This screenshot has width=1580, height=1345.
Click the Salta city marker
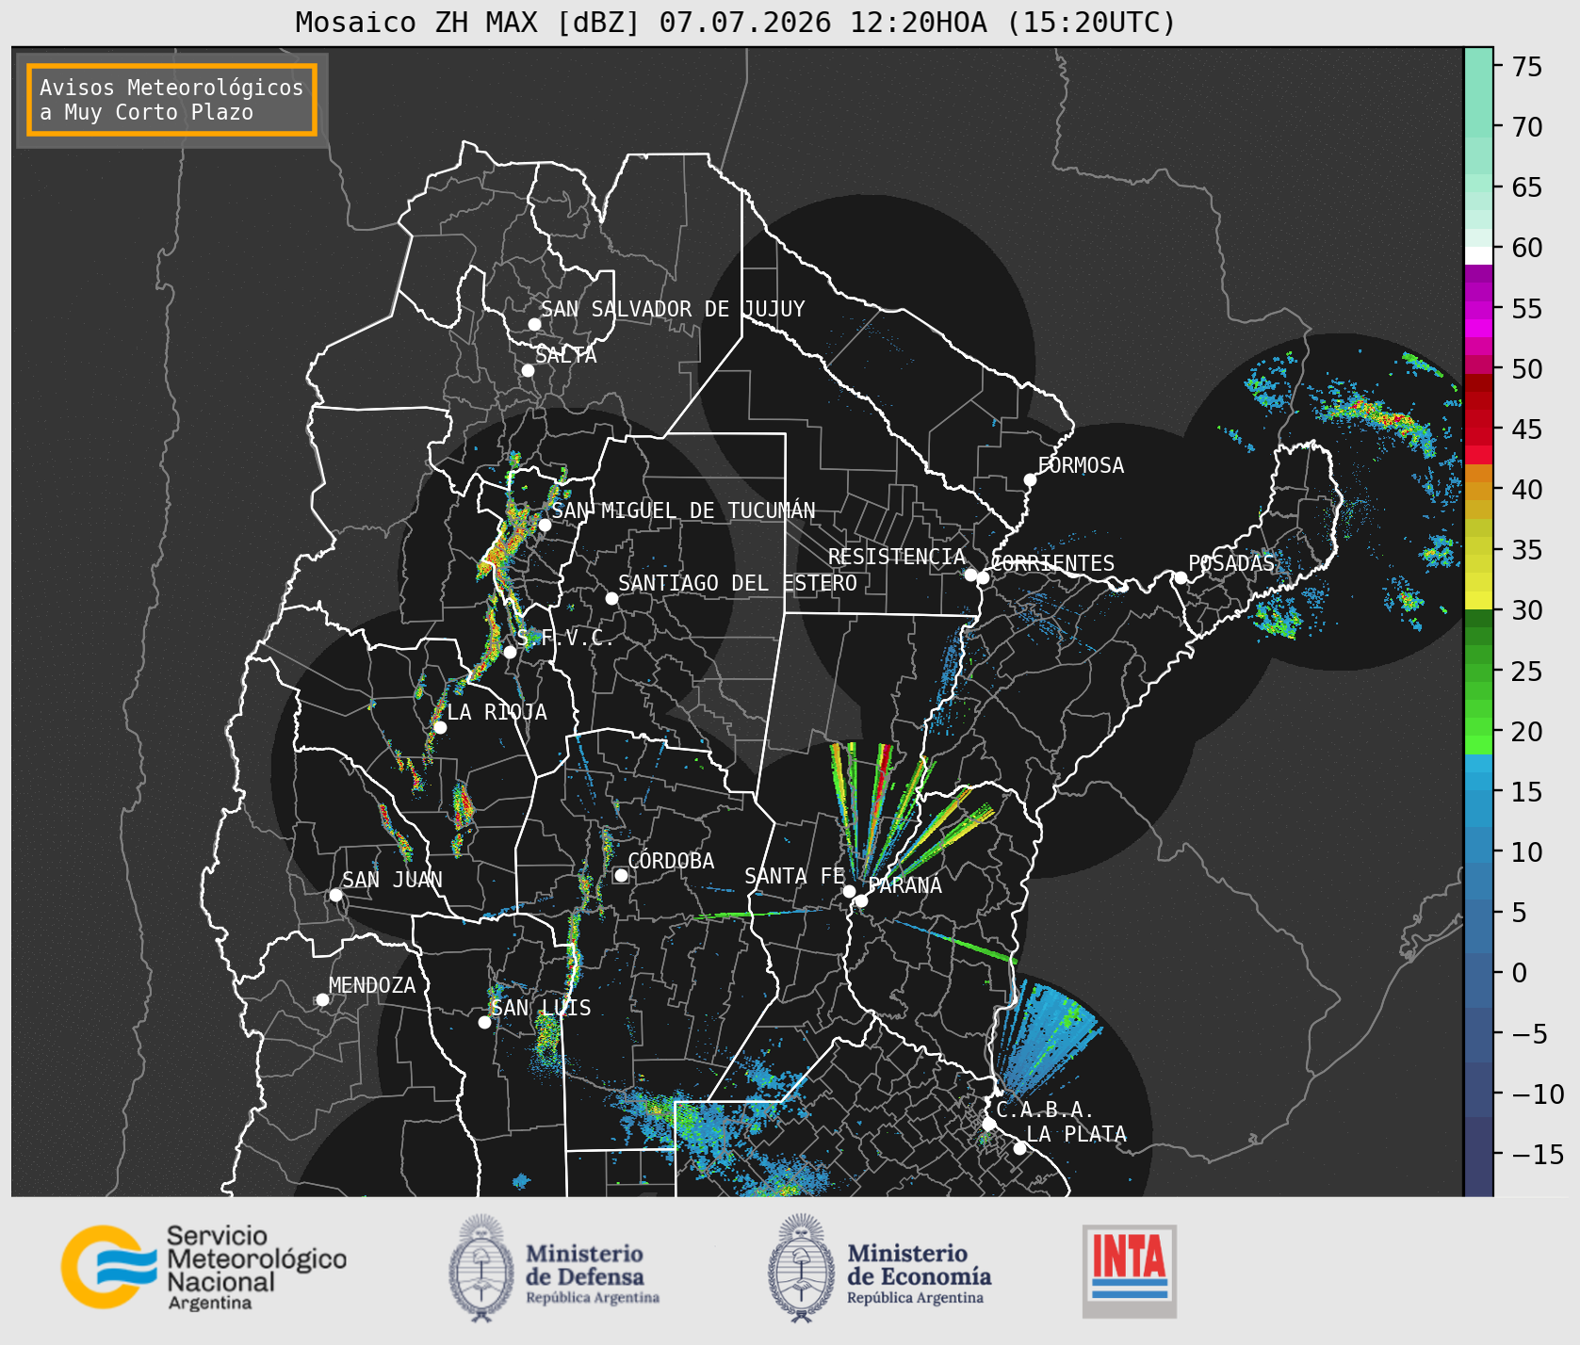click(x=529, y=370)
